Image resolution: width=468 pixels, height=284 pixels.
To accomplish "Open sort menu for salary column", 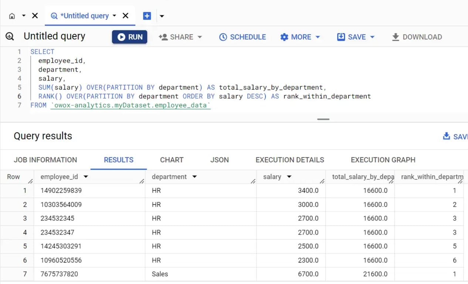I will (289, 177).
